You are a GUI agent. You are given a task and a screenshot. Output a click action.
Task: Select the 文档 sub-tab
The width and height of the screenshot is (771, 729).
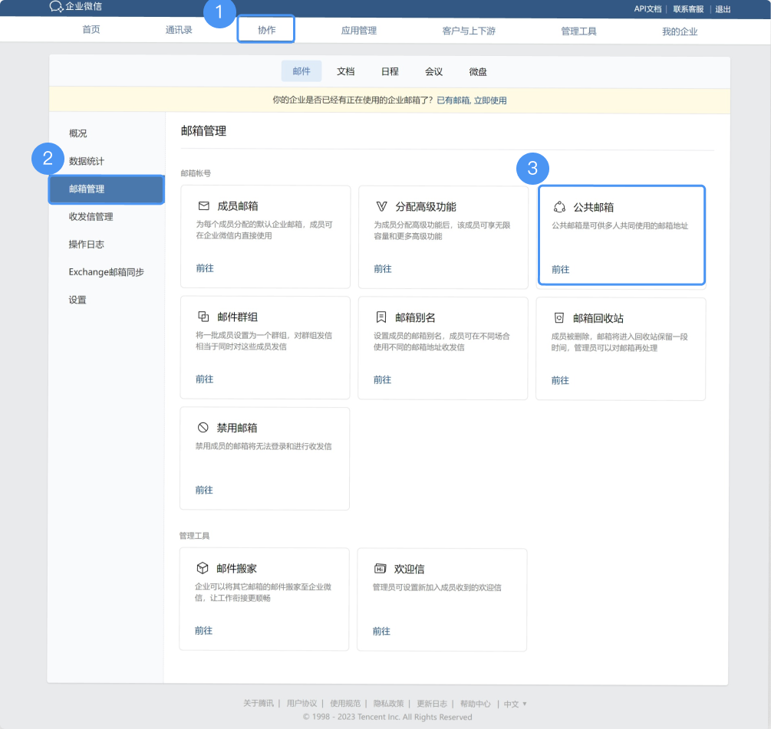(346, 72)
